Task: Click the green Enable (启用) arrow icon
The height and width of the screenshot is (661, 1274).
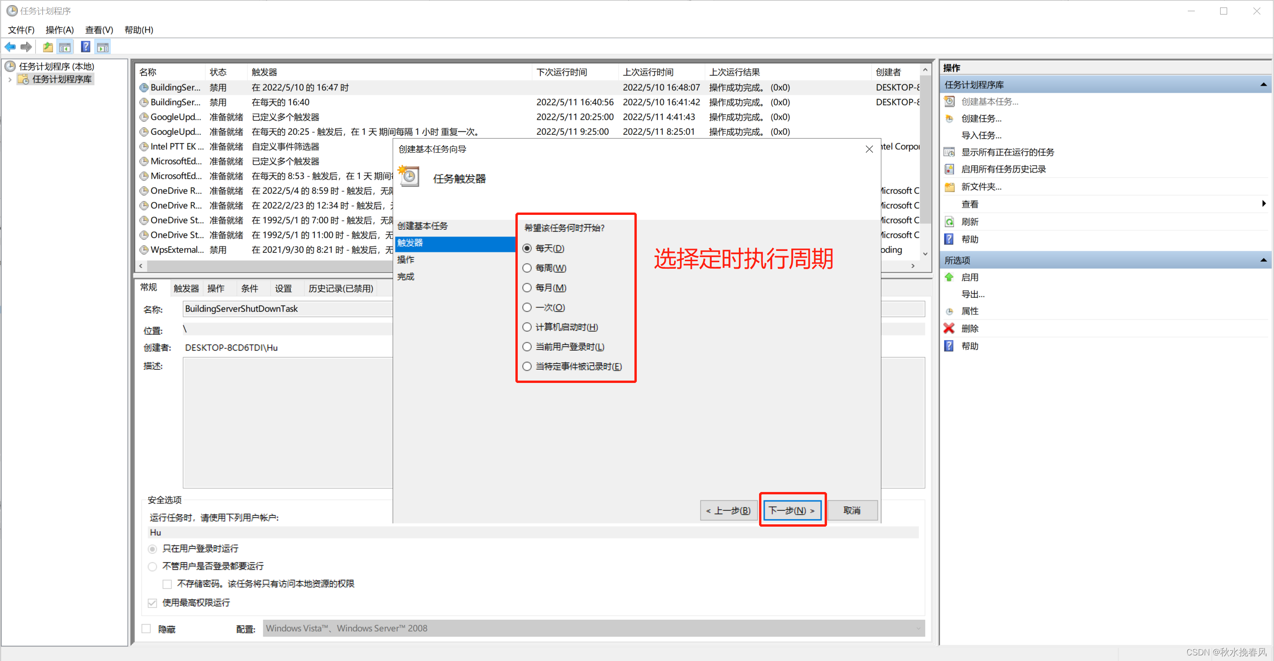Action: tap(950, 277)
